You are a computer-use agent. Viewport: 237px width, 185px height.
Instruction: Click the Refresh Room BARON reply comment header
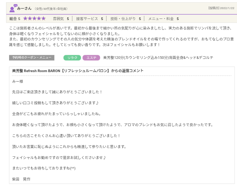tap(77, 71)
